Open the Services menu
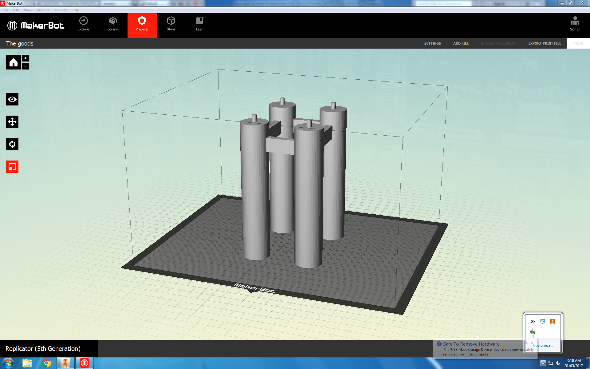Image resolution: width=590 pixels, height=369 pixels. pos(60,10)
